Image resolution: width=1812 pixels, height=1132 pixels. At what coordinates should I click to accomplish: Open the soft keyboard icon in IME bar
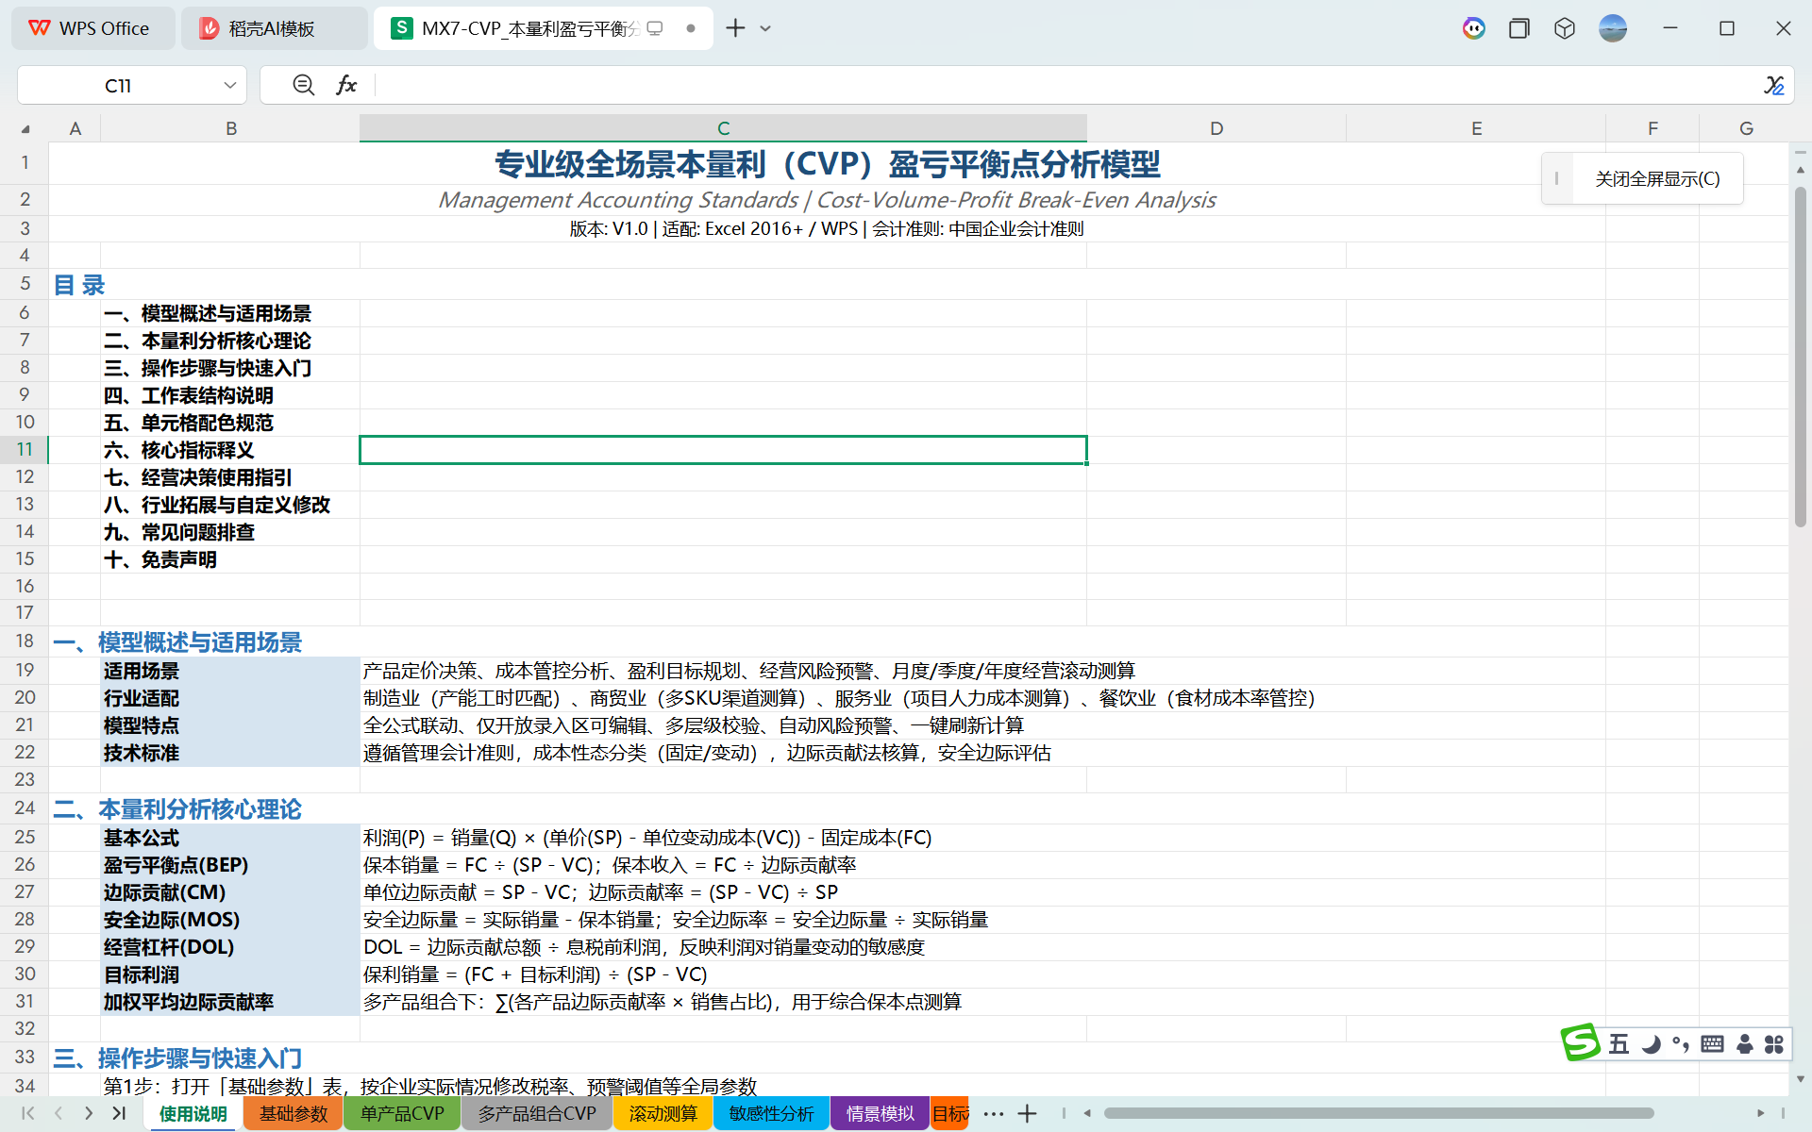[x=1712, y=1043]
